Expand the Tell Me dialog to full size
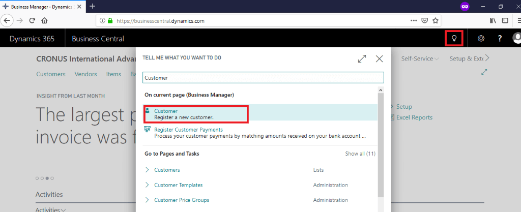Screen dimensions: 521x212 pos(362,59)
